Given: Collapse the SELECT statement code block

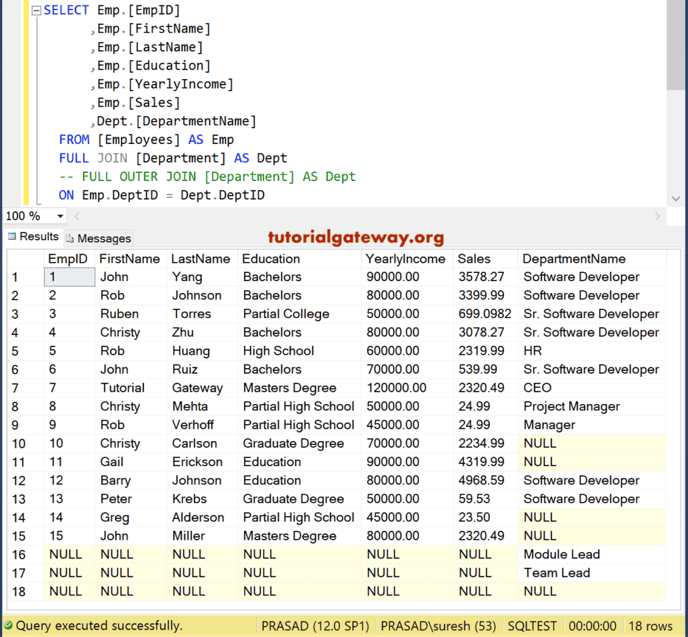Looking at the screenshot, I should [x=36, y=10].
